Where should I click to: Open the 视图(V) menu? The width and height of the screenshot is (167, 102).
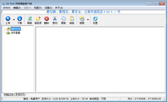tap(38, 8)
